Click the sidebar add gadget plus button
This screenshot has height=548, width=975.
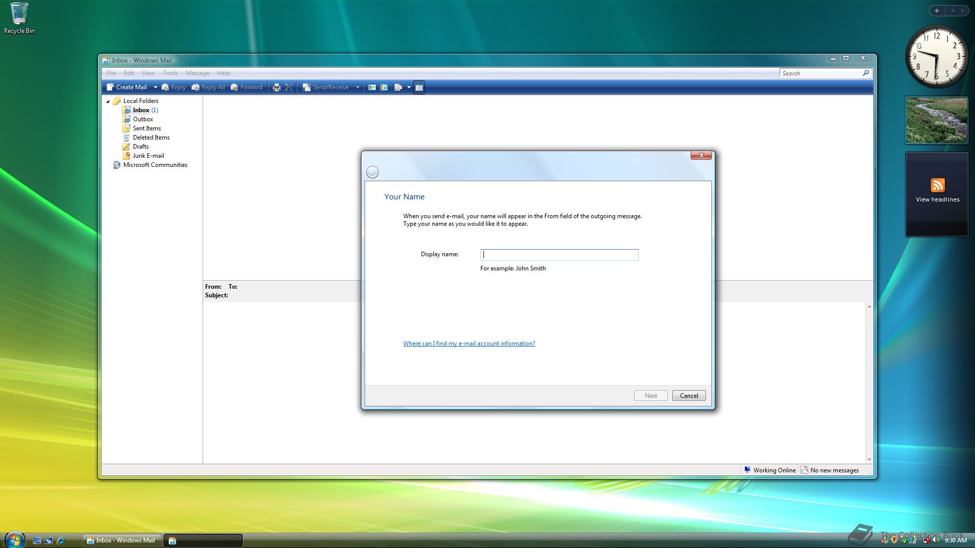click(x=937, y=11)
